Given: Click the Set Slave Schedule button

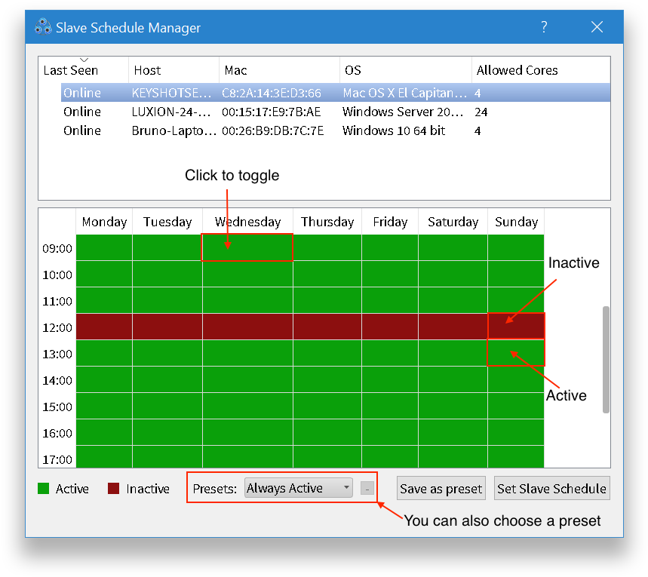Looking at the screenshot, I should (551, 489).
